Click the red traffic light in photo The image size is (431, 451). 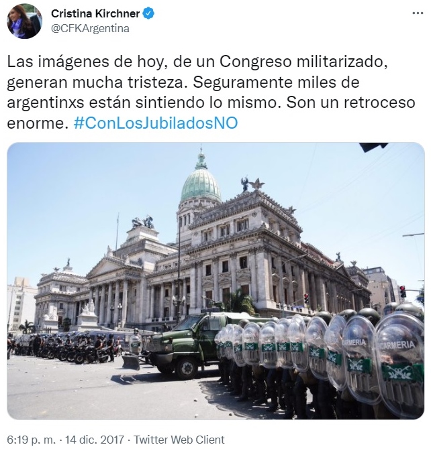(403, 292)
